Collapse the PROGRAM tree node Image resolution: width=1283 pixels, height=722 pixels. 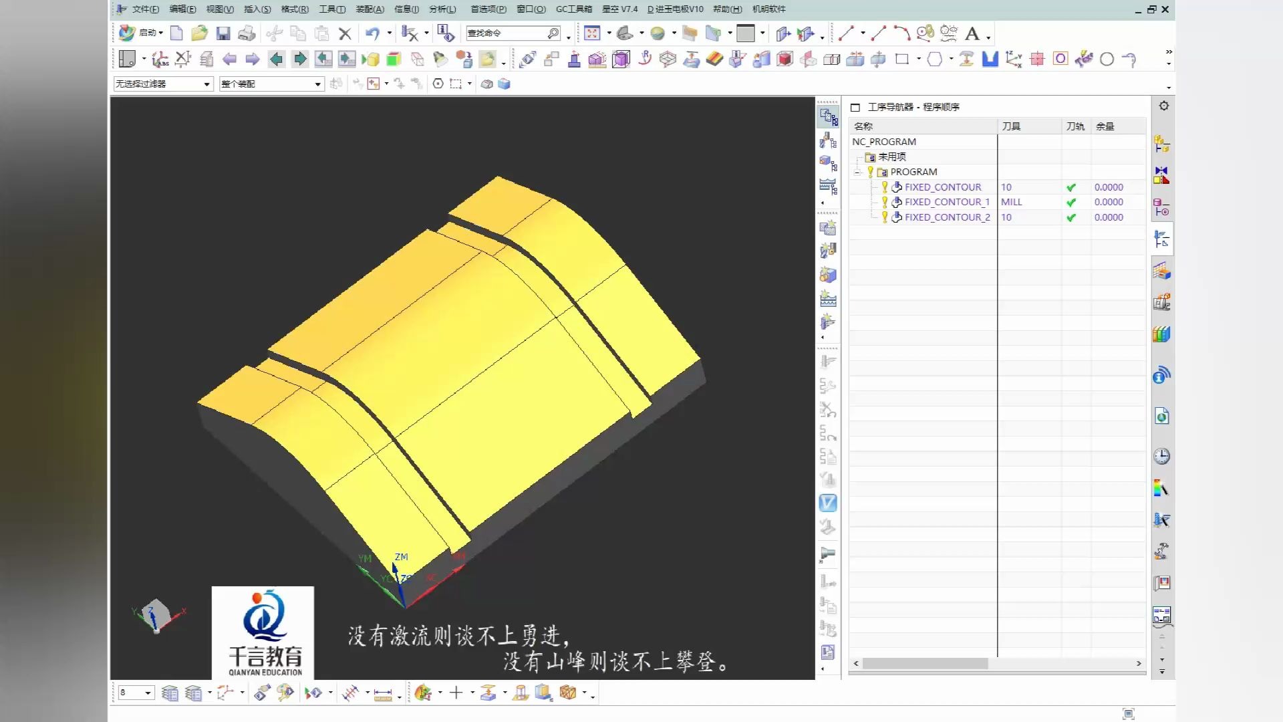tap(858, 172)
